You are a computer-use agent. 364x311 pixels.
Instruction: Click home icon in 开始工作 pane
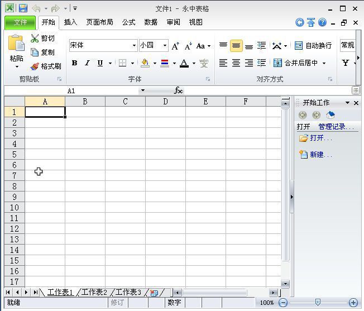[x=330, y=114]
